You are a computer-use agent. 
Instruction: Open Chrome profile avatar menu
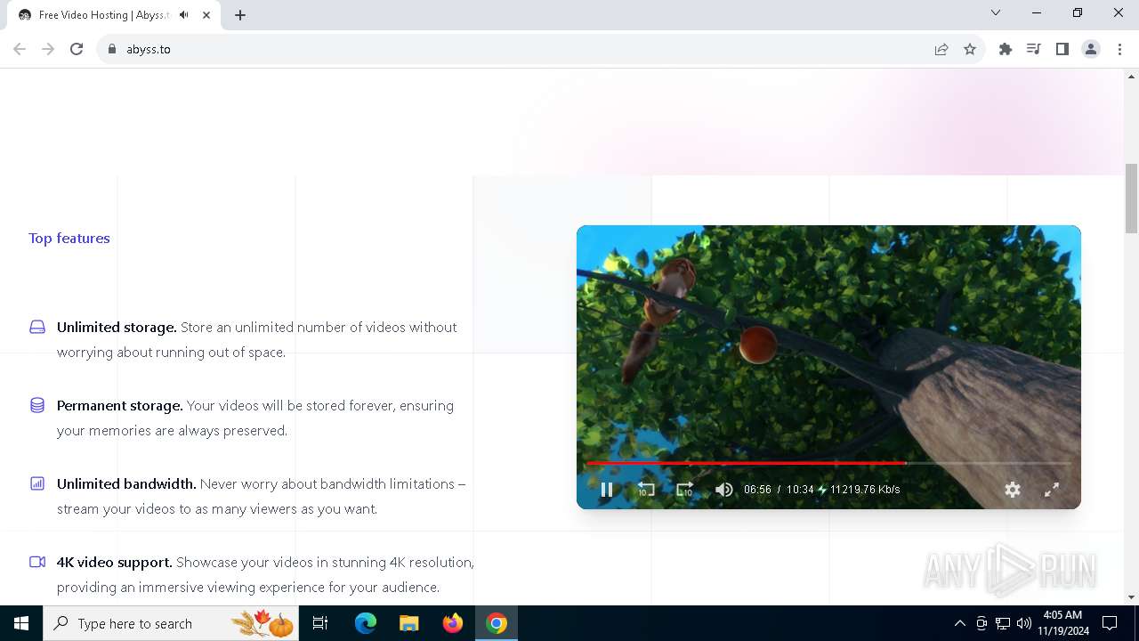(x=1091, y=49)
